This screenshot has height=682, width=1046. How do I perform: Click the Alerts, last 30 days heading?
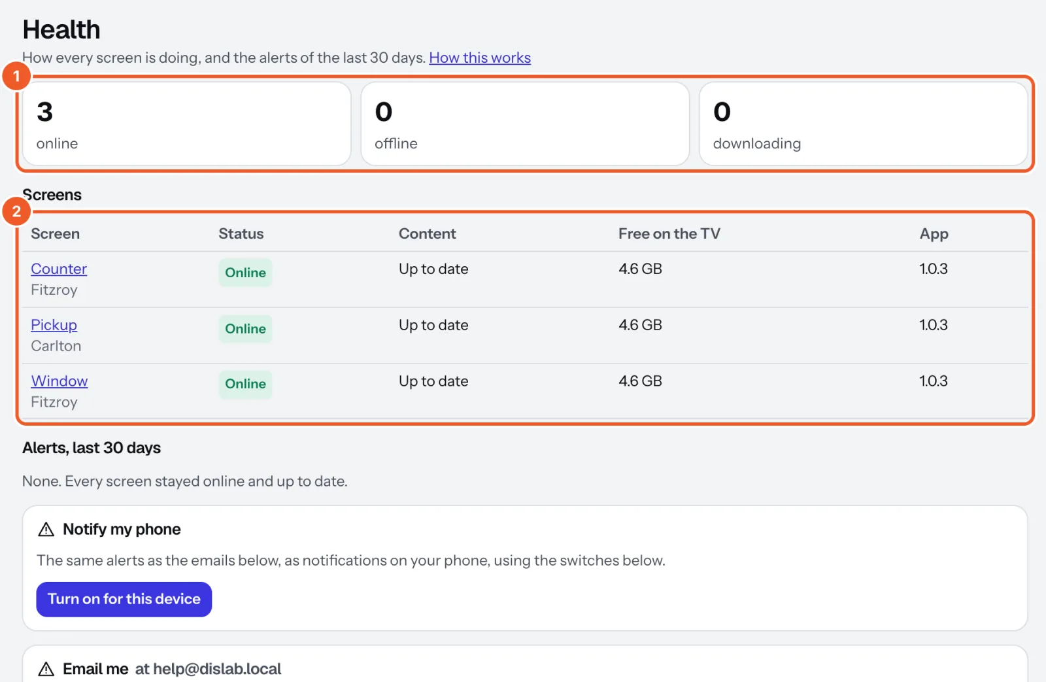coord(92,448)
